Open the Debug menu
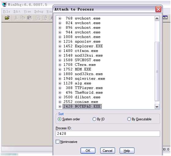The height and width of the screenshot is (156, 171). point(39,11)
